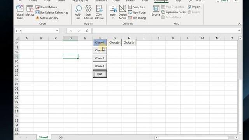Select column M header
Screen dimensions: 249x140
[202, 38]
